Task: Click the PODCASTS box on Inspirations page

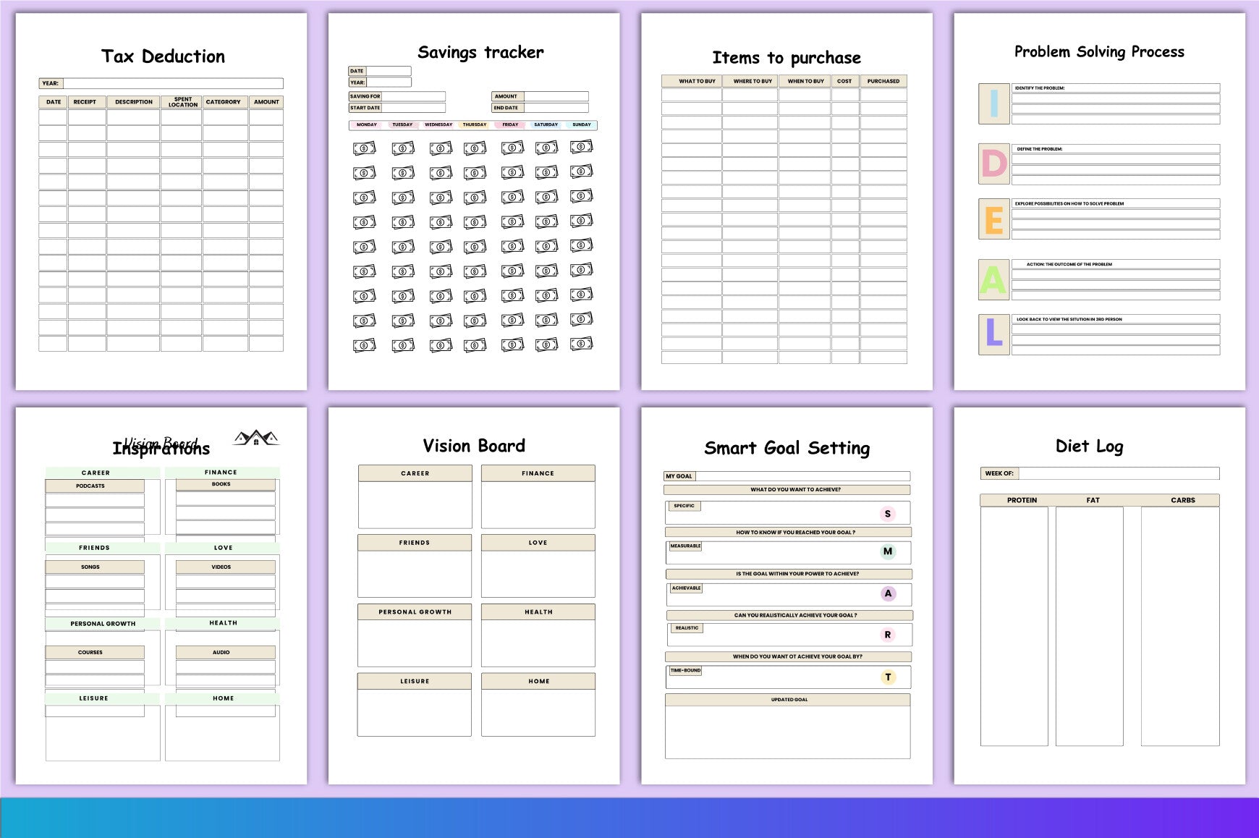Action: (x=95, y=486)
